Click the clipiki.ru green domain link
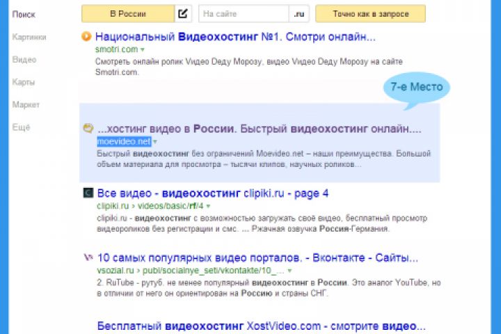 113,206
